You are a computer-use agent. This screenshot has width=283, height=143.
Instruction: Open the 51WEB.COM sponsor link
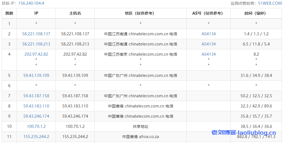click(x=270, y=3)
